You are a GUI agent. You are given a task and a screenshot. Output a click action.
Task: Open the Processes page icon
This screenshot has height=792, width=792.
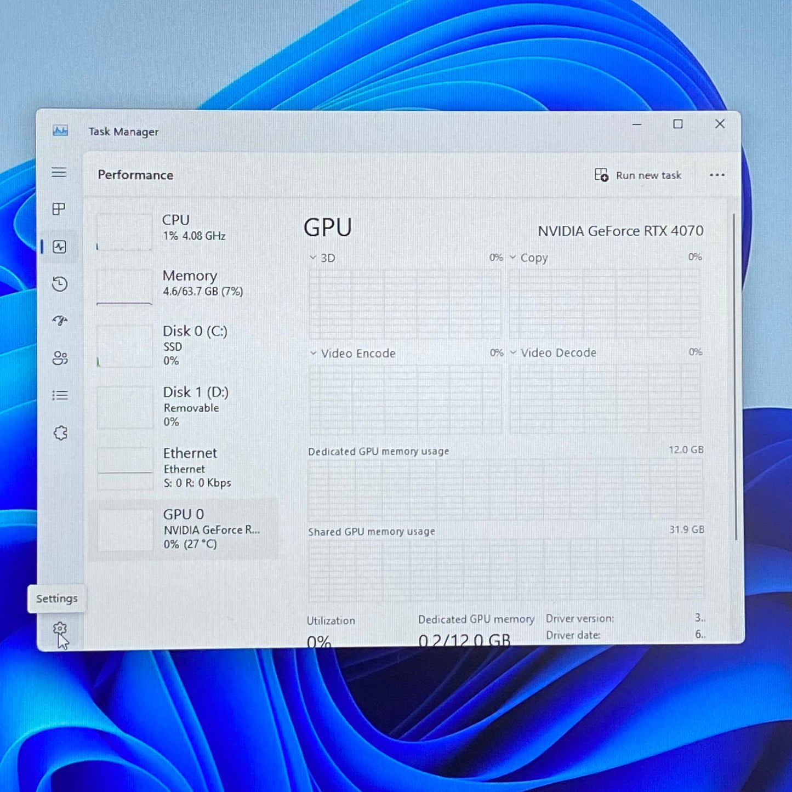[59, 209]
